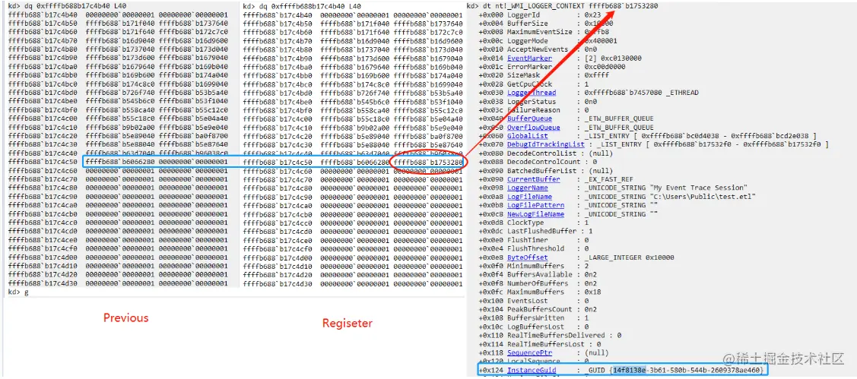This screenshot has width=857, height=379.
Task: Open the EventMarker field link
Action: (x=529, y=58)
